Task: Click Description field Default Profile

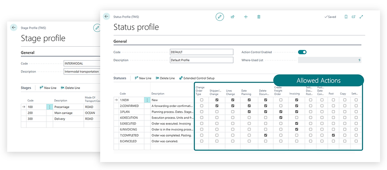Action: click(x=201, y=60)
